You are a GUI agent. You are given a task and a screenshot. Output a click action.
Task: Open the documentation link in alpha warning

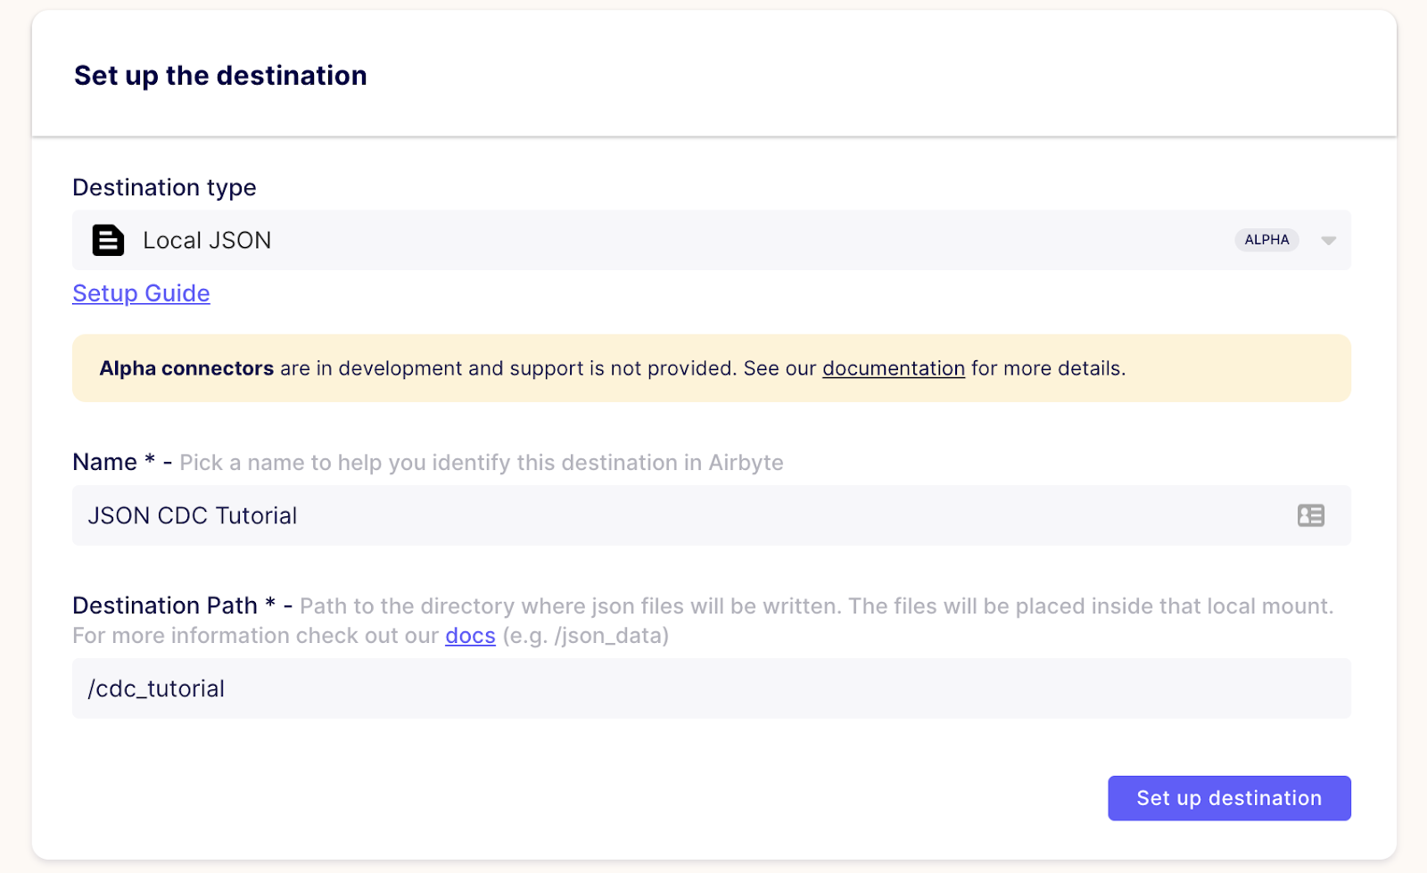[893, 368]
